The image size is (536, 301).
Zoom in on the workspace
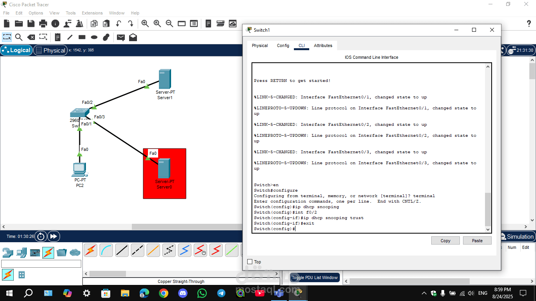[145, 24]
